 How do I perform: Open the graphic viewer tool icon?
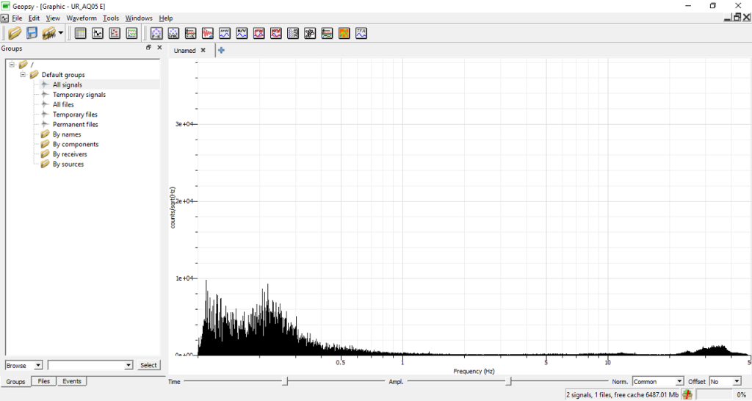coord(98,33)
